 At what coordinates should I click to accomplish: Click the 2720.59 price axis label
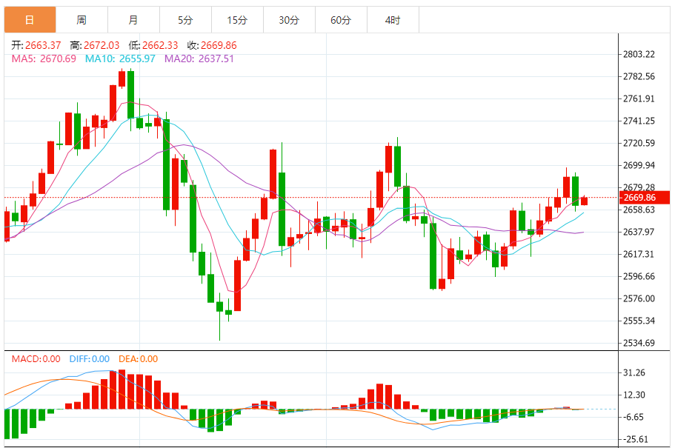coord(639,143)
